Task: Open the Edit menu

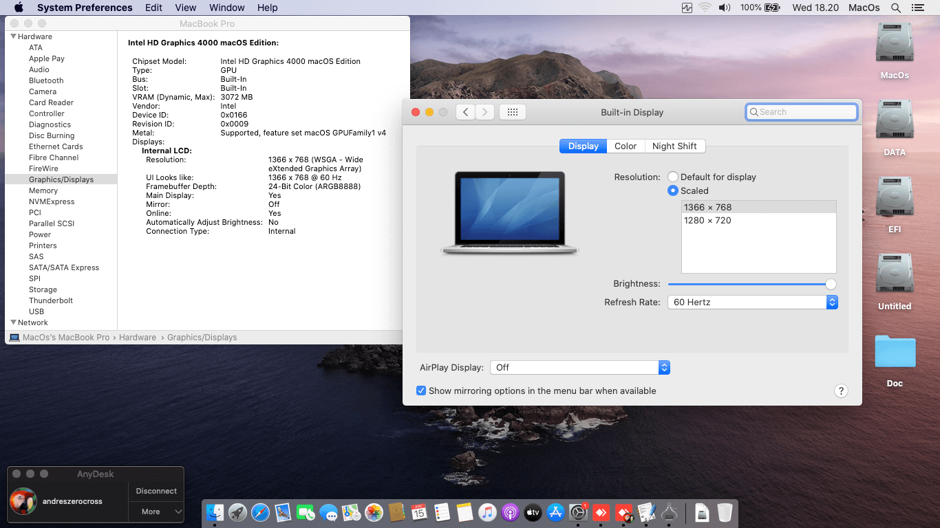Action: pyautogui.click(x=153, y=8)
